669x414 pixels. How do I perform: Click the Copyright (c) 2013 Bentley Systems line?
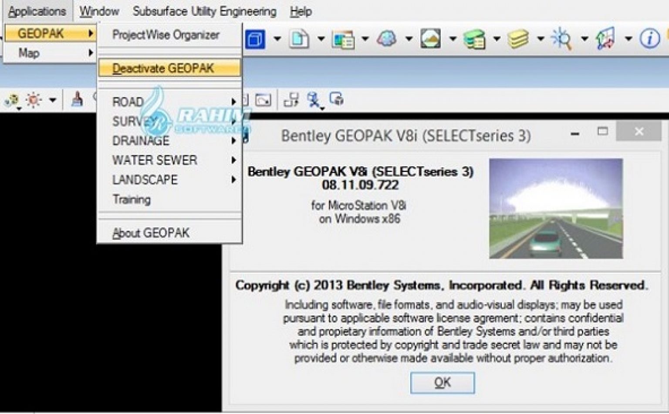(x=442, y=285)
